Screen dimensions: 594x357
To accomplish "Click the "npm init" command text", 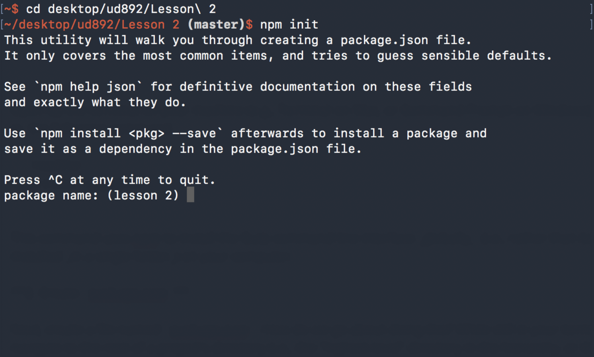I will pyautogui.click(x=289, y=24).
